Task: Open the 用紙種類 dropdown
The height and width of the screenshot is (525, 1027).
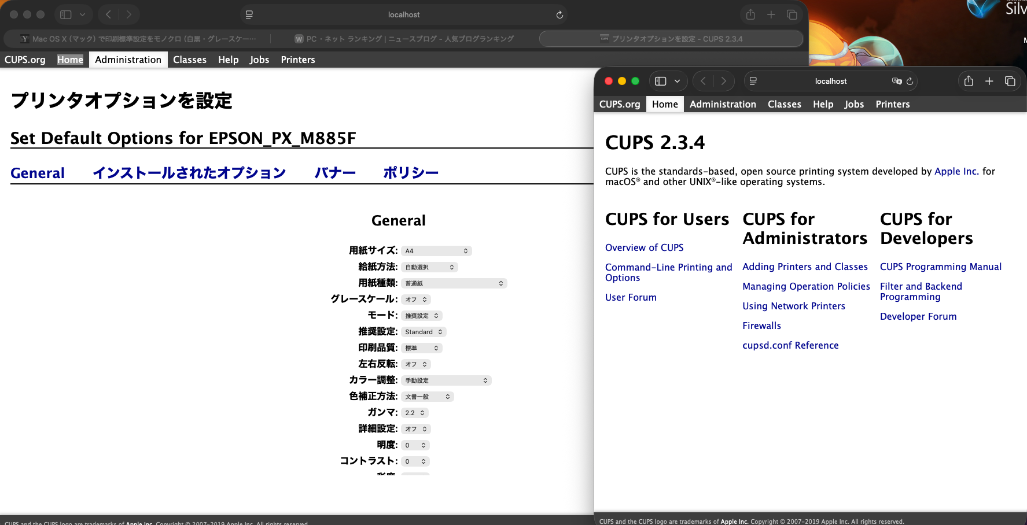Action: coord(454,283)
